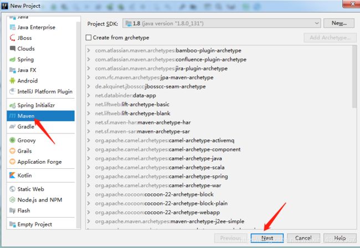Viewport: 360px width, 248px height.
Task: Select Kotlin project type
Action: click(x=41, y=175)
